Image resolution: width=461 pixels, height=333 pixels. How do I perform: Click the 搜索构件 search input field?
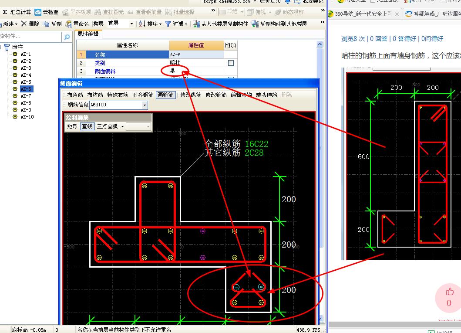click(x=30, y=37)
